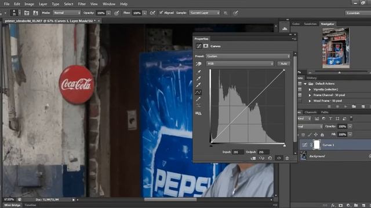Click the black point slider under the curve
Image resolution: width=371 pixels, height=208 pixels.
(211, 146)
